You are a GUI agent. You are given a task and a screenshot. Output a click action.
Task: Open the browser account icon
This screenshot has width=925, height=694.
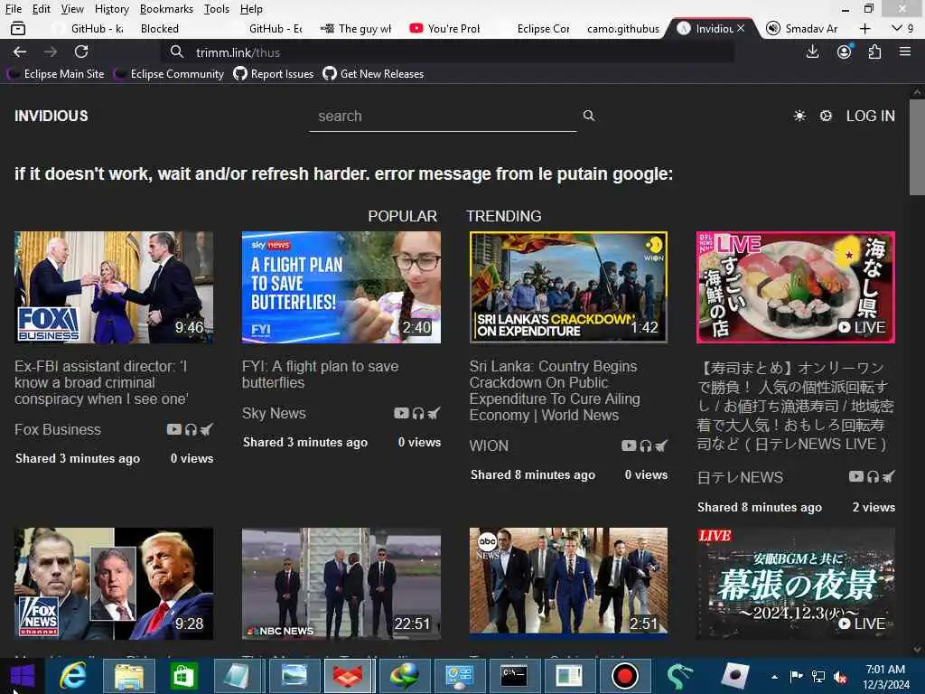click(845, 52)
